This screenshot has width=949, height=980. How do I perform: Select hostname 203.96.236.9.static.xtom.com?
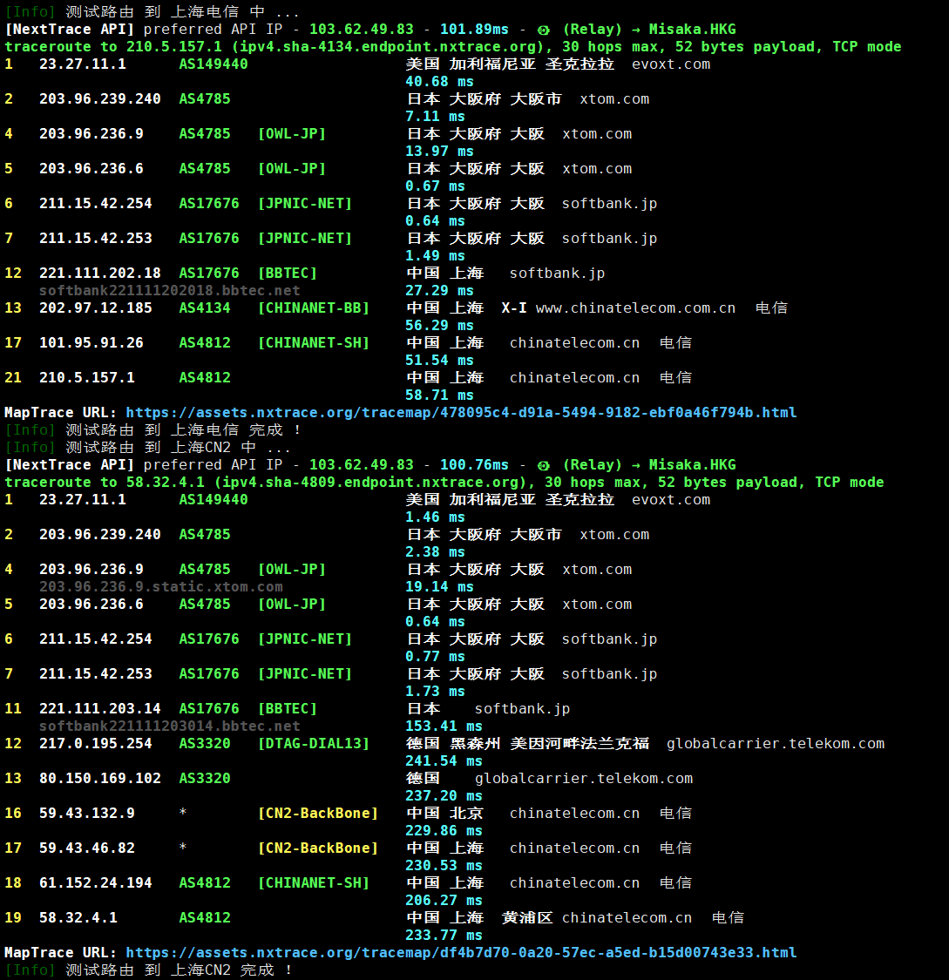pos(160,587)
